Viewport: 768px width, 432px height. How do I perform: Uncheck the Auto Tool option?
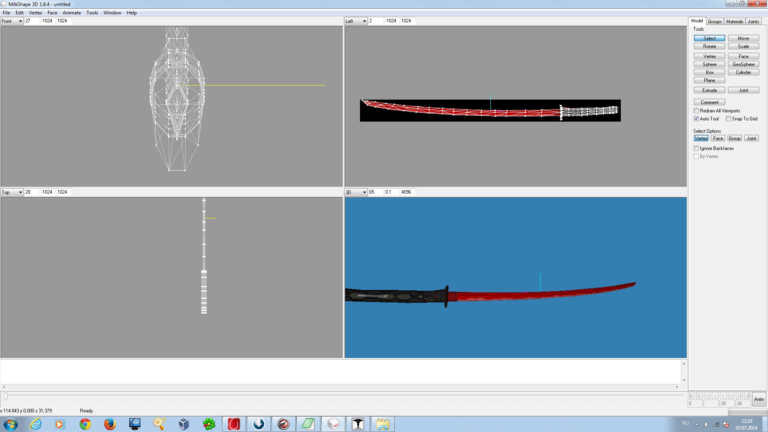pos(696,119)
